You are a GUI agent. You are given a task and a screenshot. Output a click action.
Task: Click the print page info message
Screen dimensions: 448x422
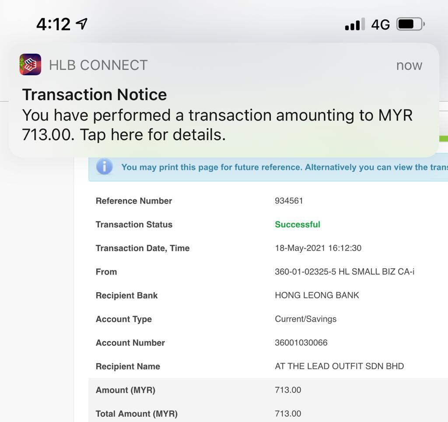pyautogui.click(x=284, y=167)
